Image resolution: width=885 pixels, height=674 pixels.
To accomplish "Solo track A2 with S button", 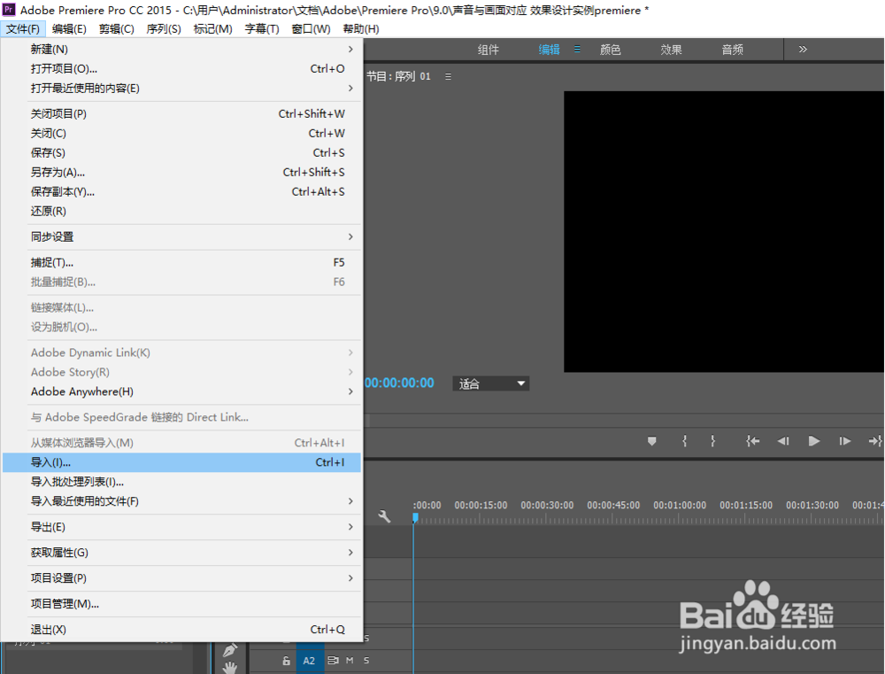I will click(366, 660).
